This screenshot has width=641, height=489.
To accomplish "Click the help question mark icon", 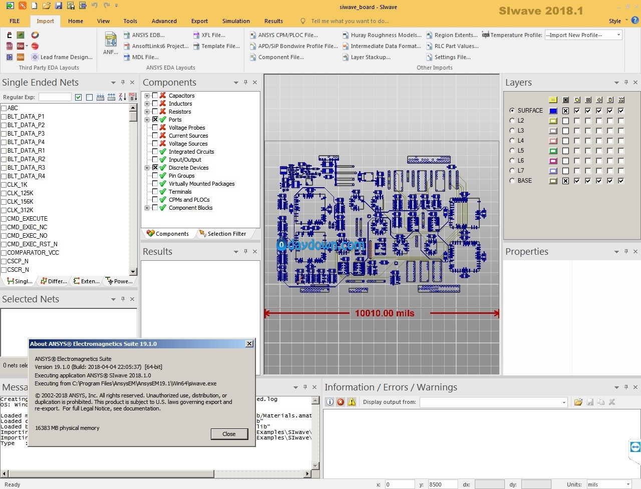I will click(x=635, y=21).
